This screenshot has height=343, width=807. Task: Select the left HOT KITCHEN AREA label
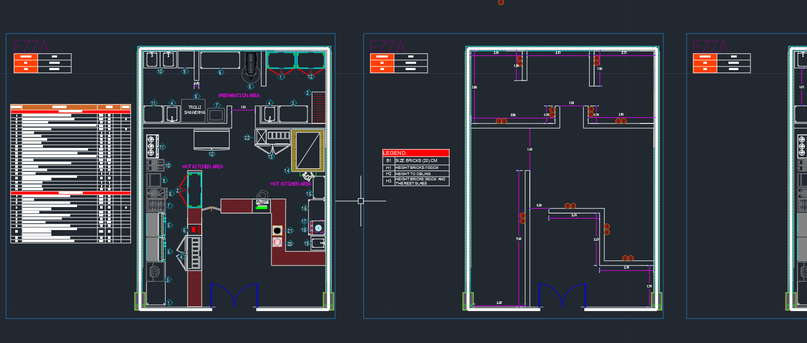(x=203, y=166)
